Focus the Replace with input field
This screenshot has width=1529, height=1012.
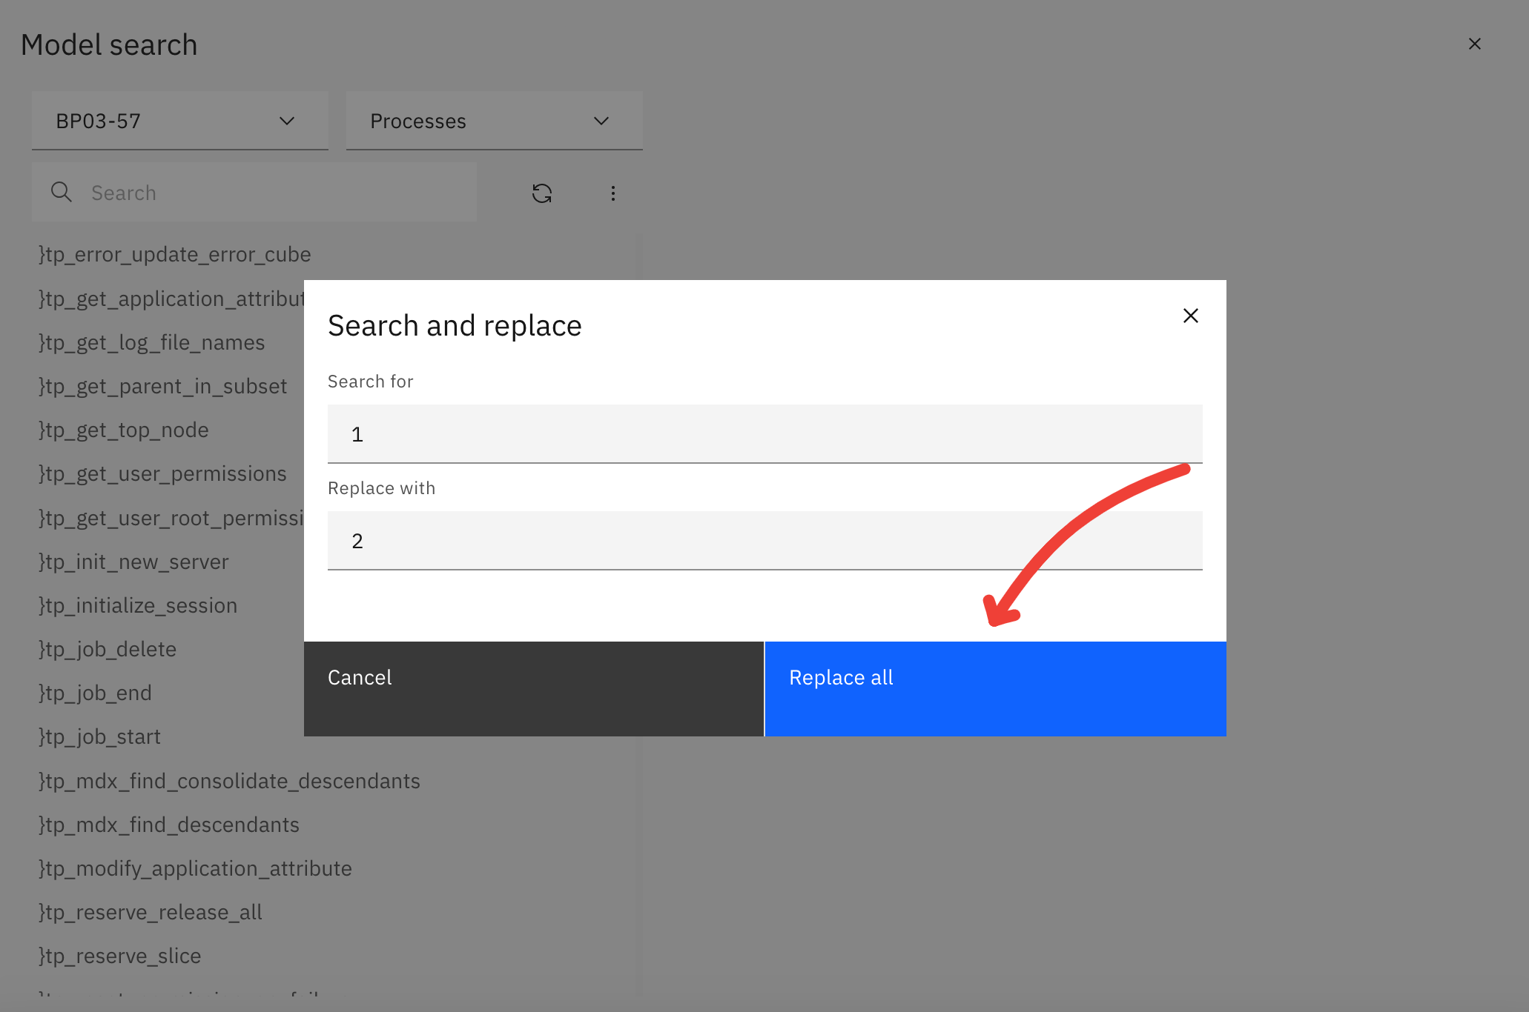(x=765, y=541)
